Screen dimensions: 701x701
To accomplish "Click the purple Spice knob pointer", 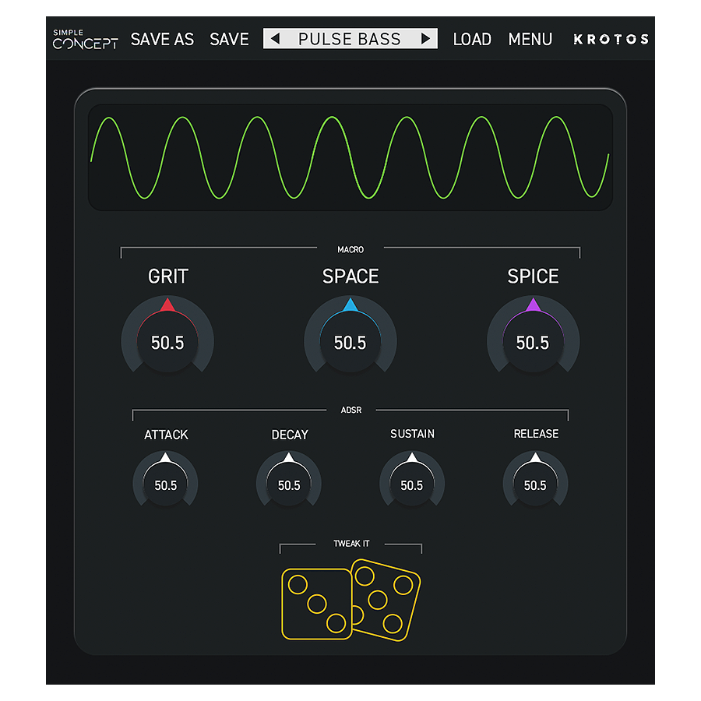I will click(x=533, y=305).
